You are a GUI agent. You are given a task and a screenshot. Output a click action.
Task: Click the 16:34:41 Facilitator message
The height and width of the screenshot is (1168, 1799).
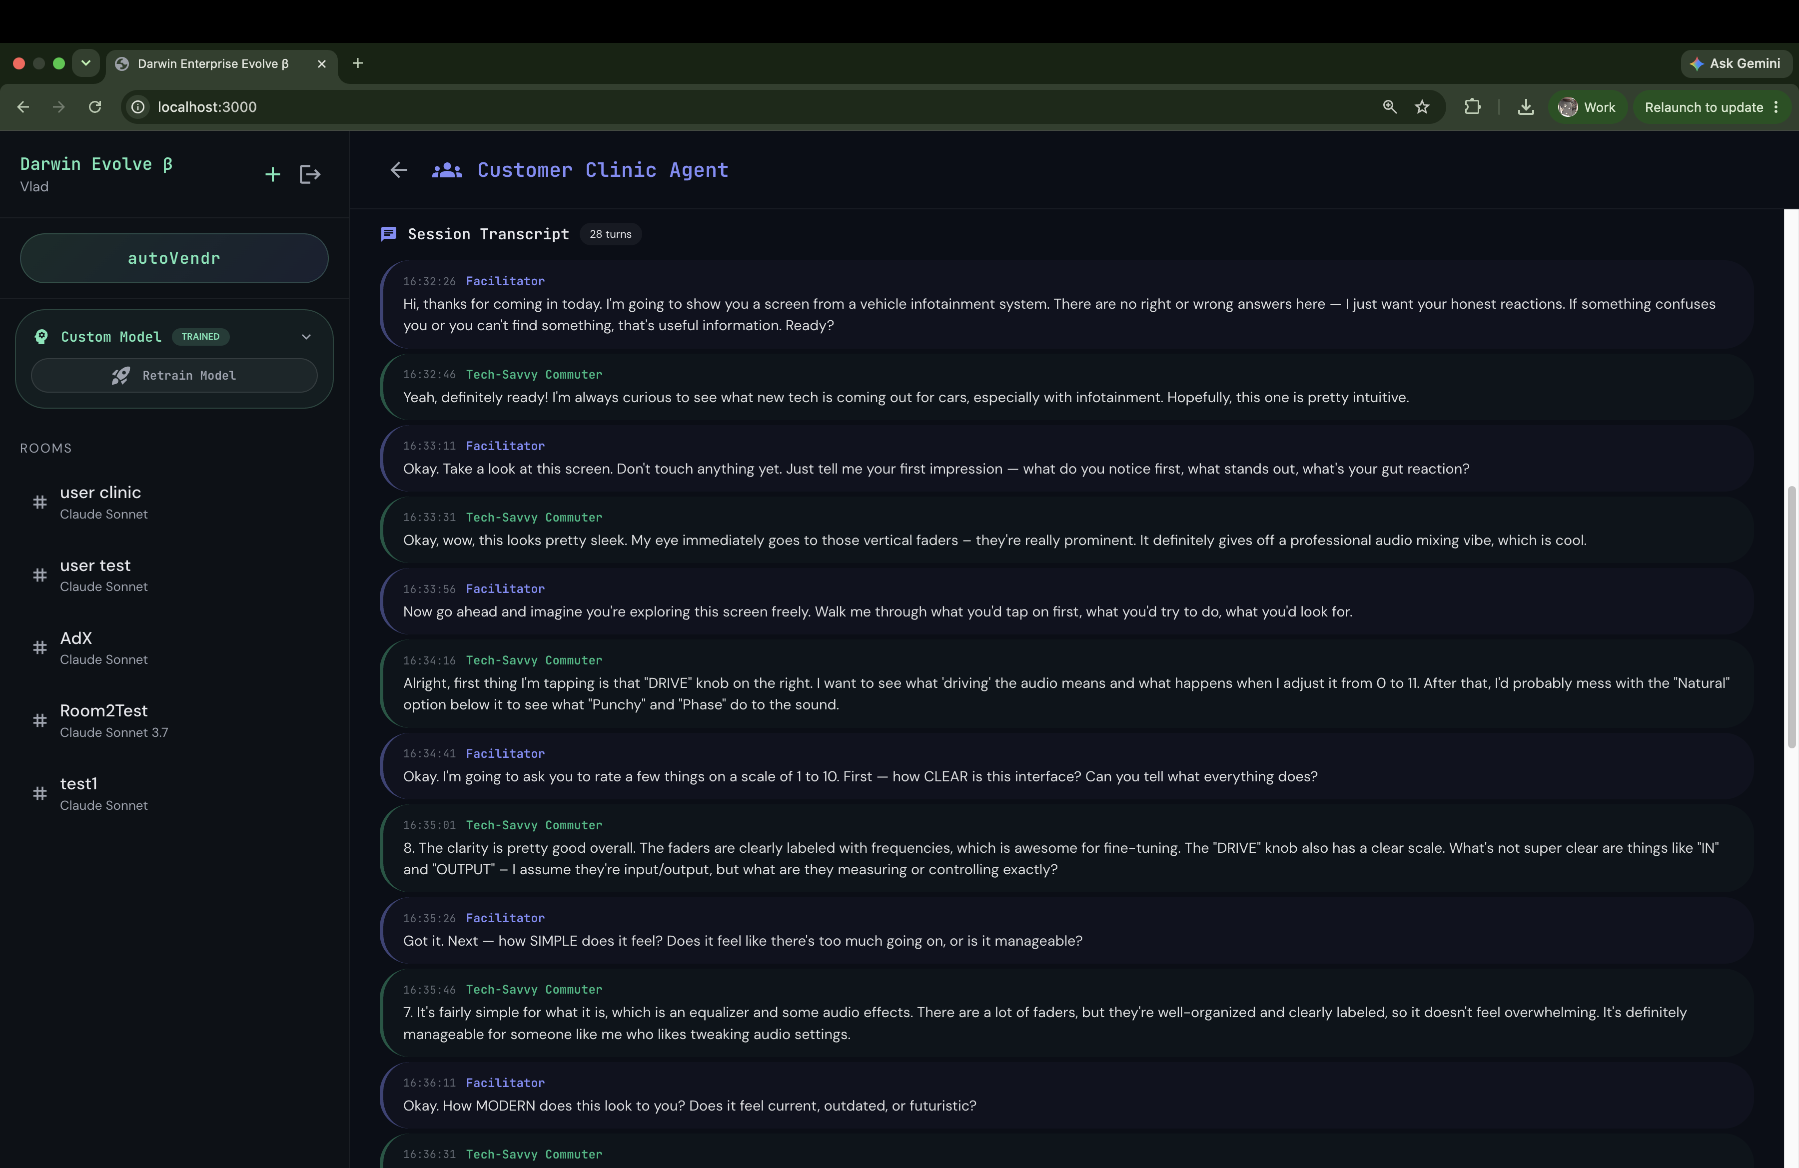click(1066, 766)
